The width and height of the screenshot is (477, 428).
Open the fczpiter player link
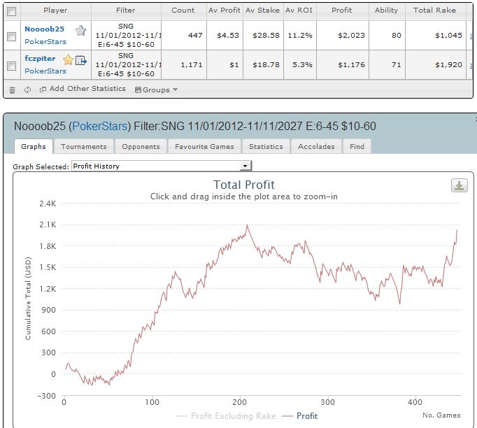40,59
